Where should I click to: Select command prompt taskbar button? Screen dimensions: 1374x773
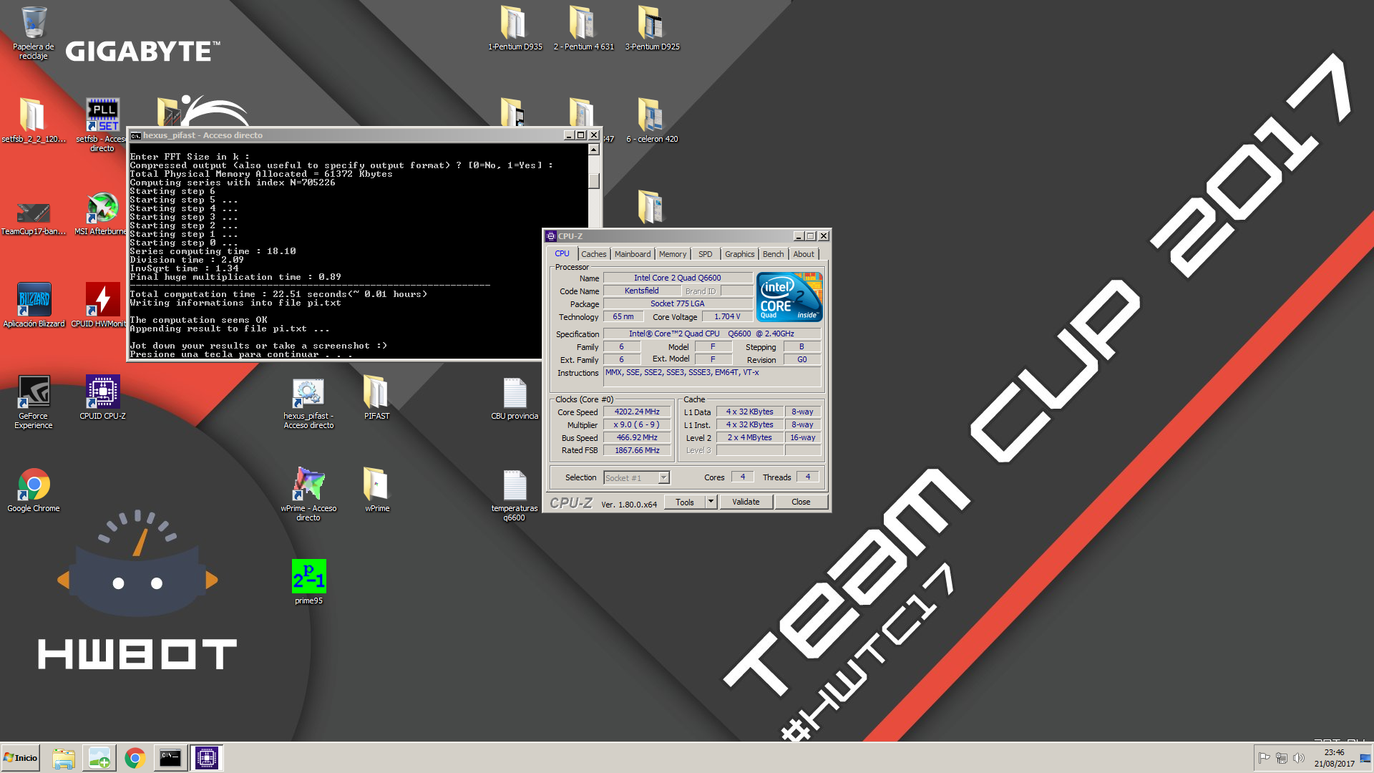(x=170, y=758)
